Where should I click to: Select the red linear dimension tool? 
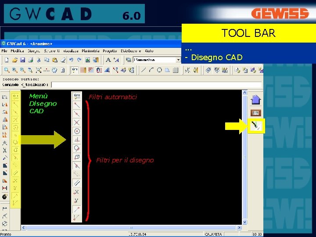5,188
